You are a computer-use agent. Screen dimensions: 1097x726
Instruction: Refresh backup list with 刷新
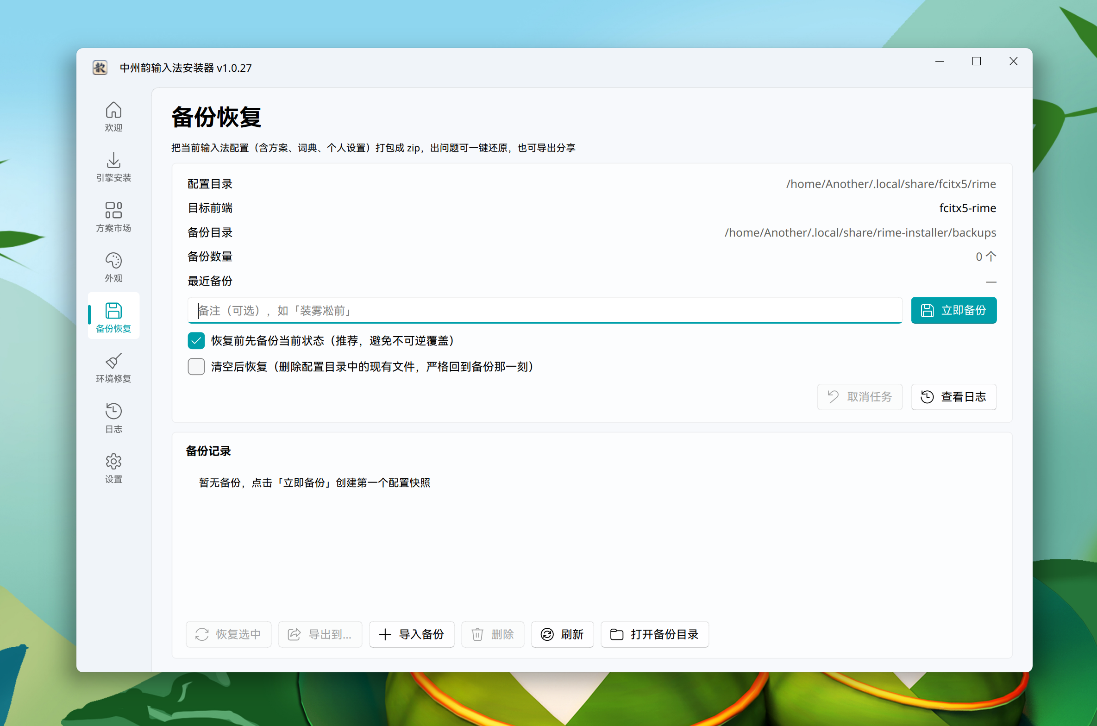tap(562, 634)
